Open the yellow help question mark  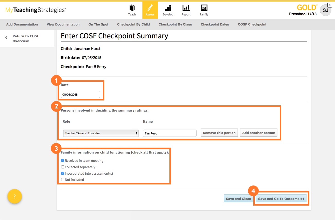[x=15, y=197]
